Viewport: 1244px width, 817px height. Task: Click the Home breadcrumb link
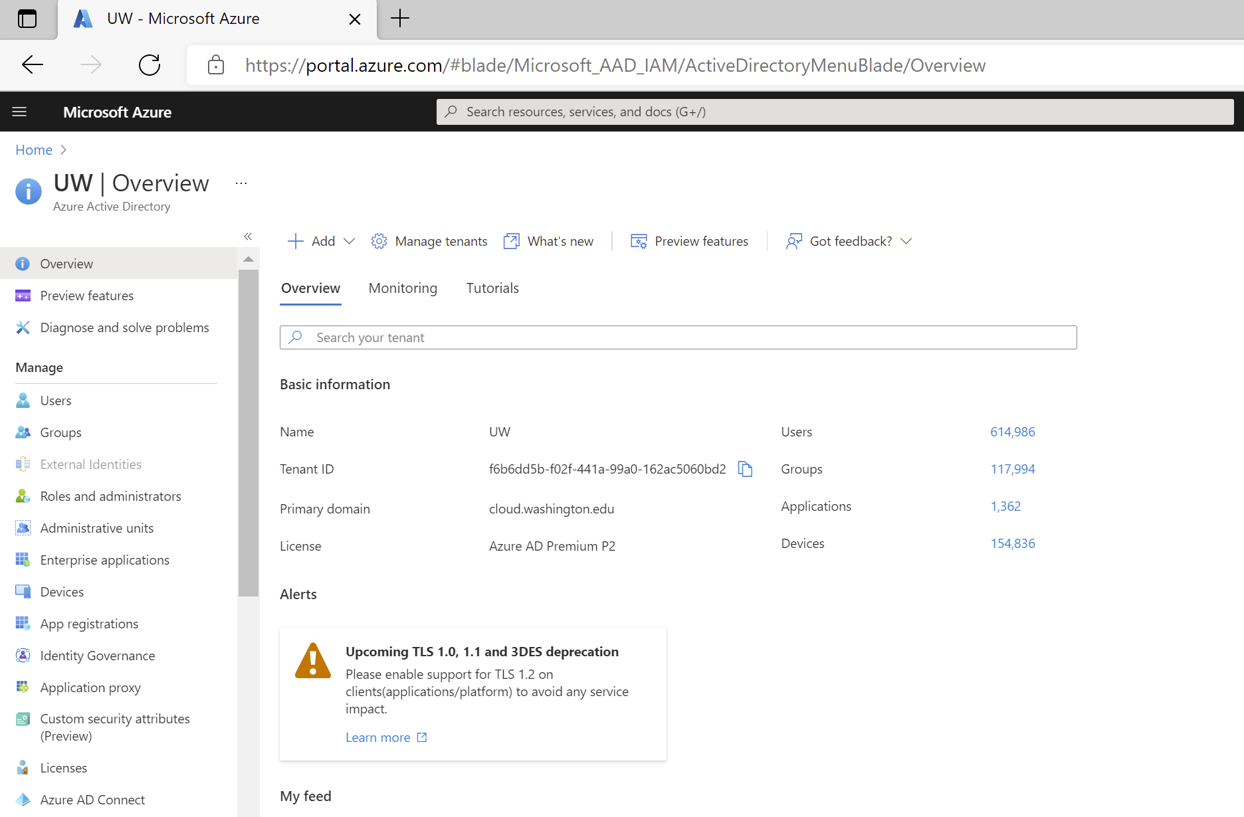tap(34, 150)
